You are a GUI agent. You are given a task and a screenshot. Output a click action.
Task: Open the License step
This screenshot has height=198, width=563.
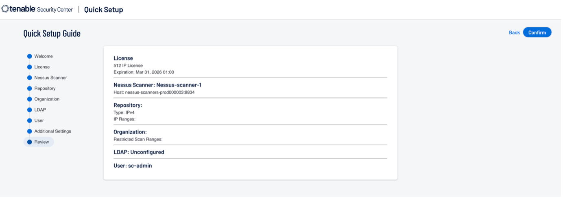(42, 67)
